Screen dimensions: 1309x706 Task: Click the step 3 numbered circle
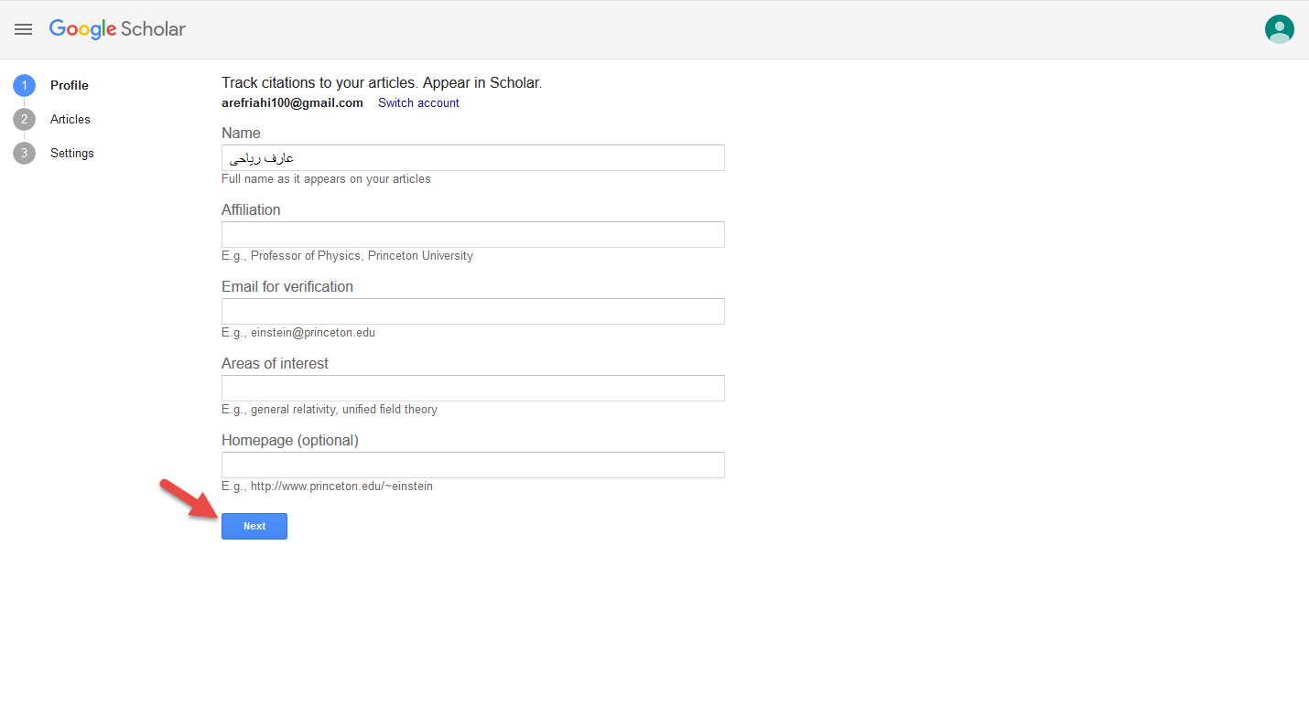coord(24,153)
